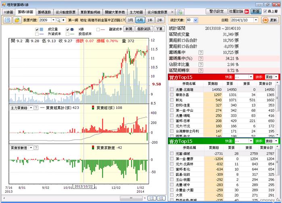Enable the 外資成本 checkbox

point(37,34)
